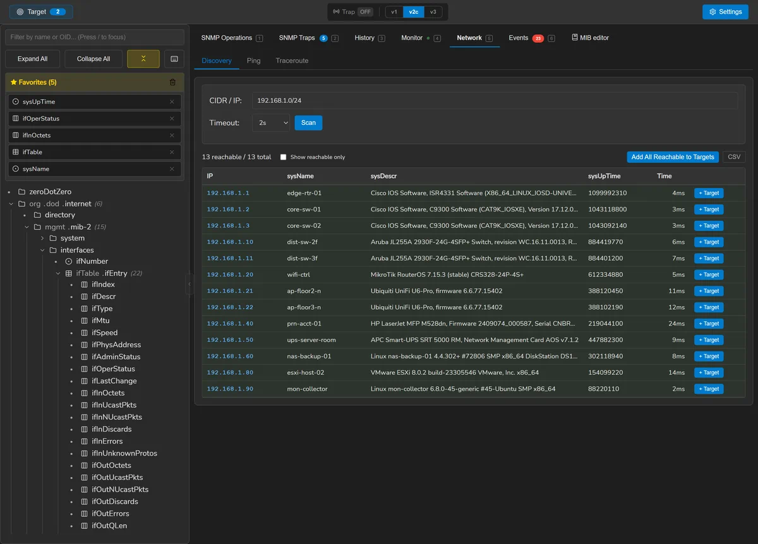Click the scalar icon of ifNumber
The width and height of the screenshot is (758, 544).
(69, 261)
